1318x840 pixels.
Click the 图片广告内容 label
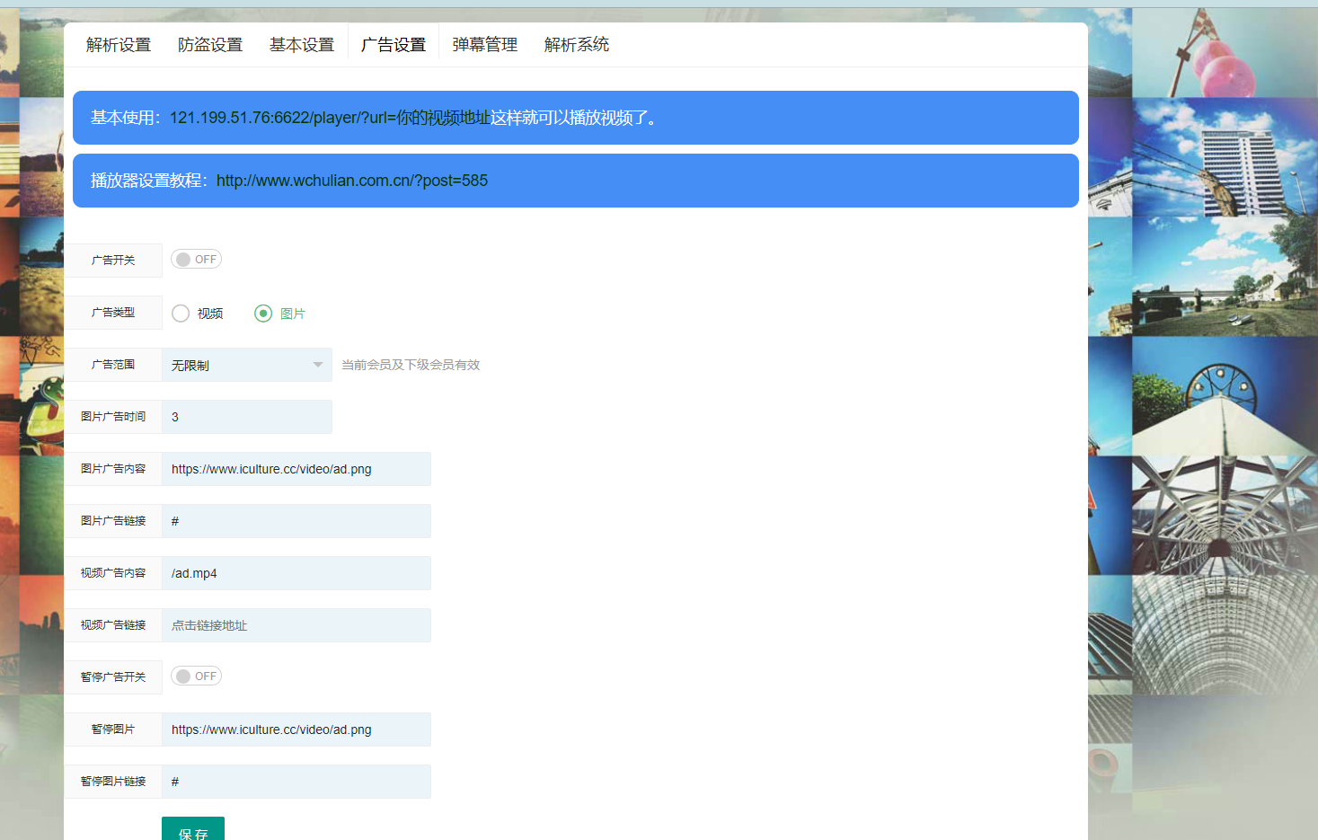click(x=113, y=469)
